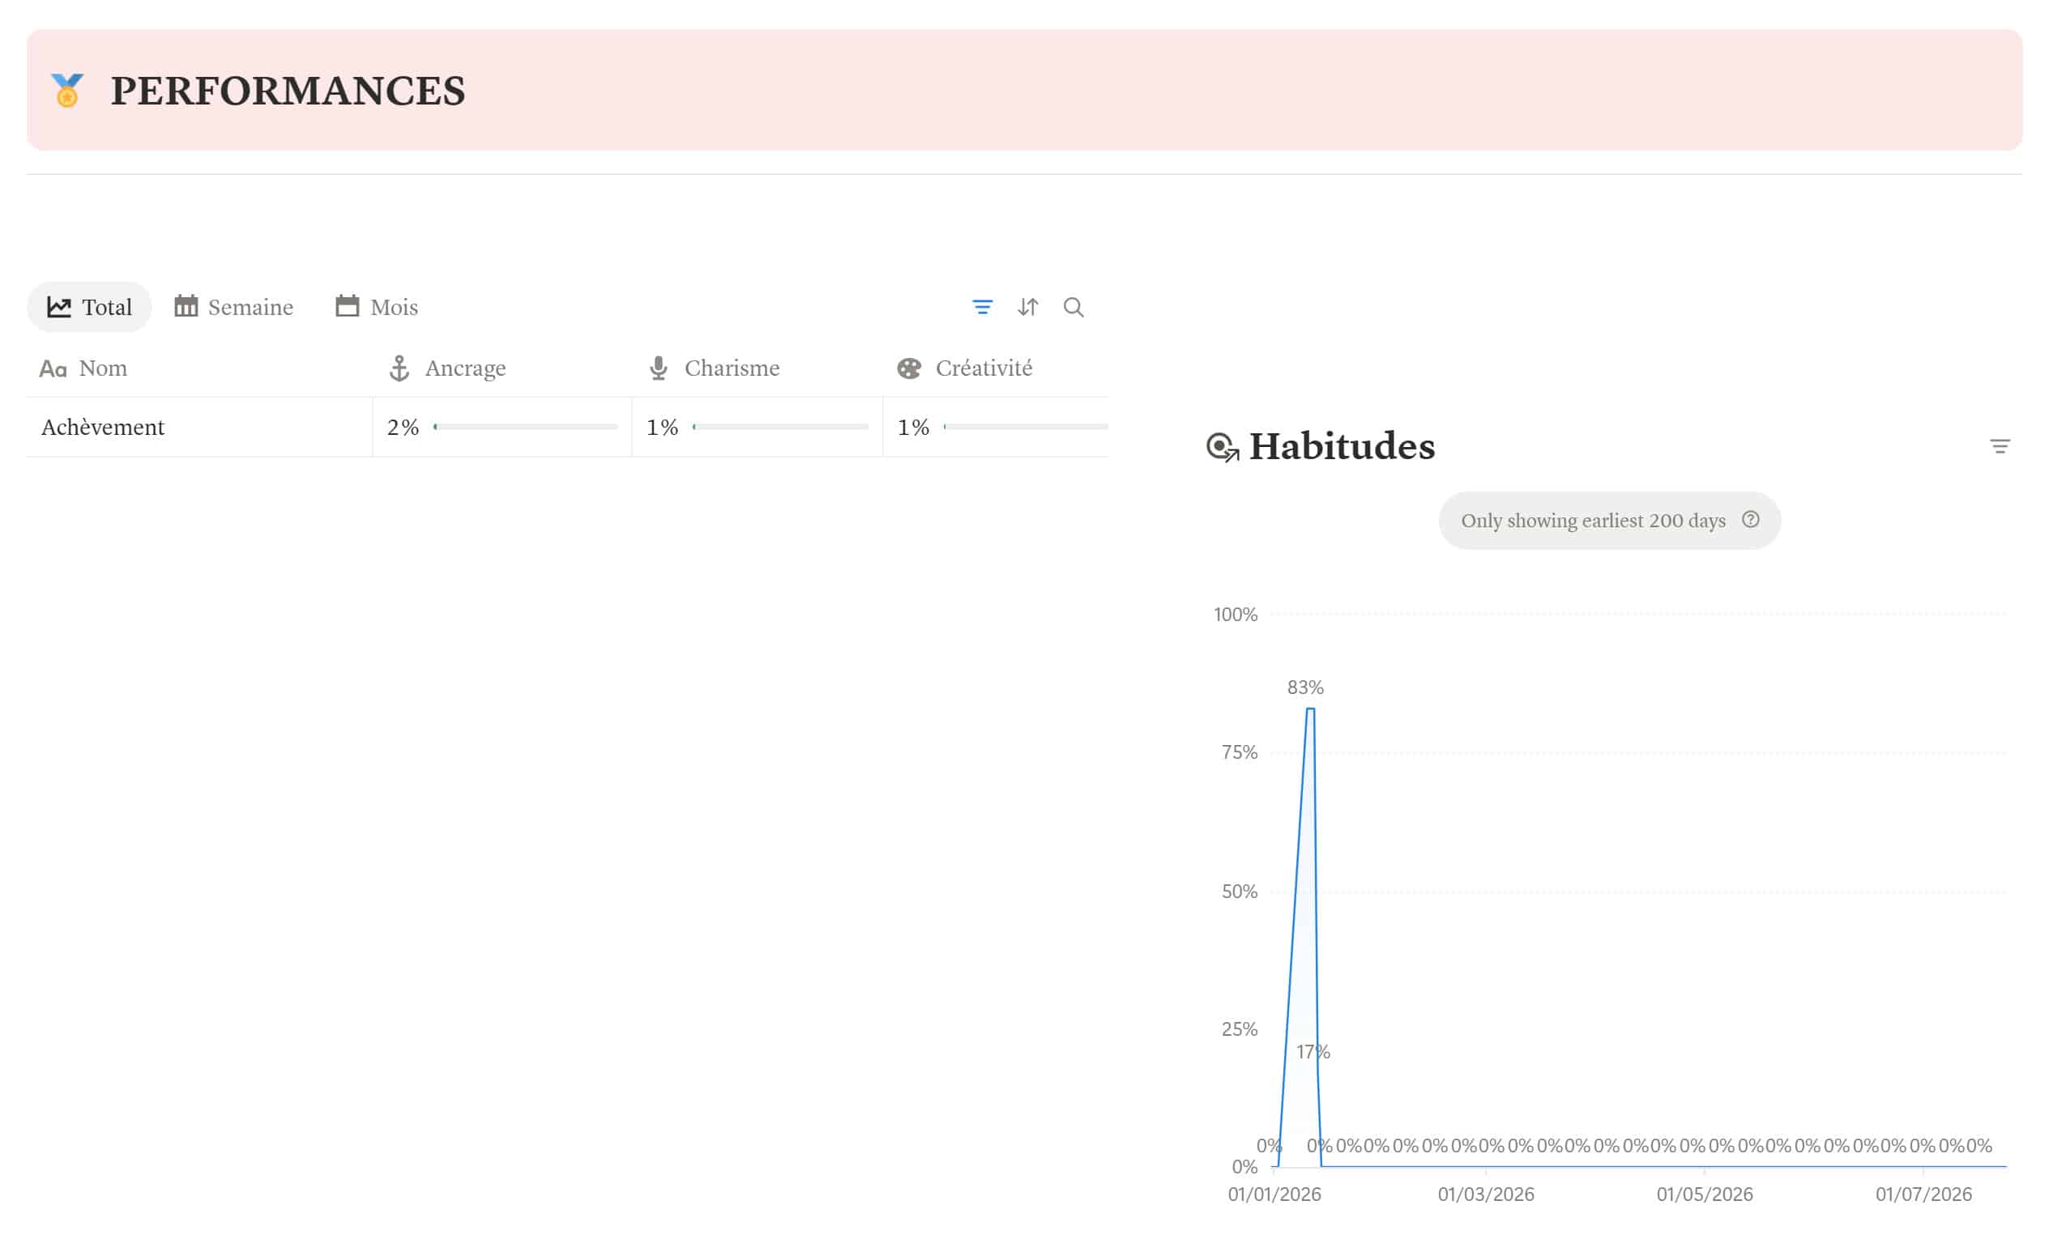Click the 01/03/2026 x-axis date label

point(1486,1195)
